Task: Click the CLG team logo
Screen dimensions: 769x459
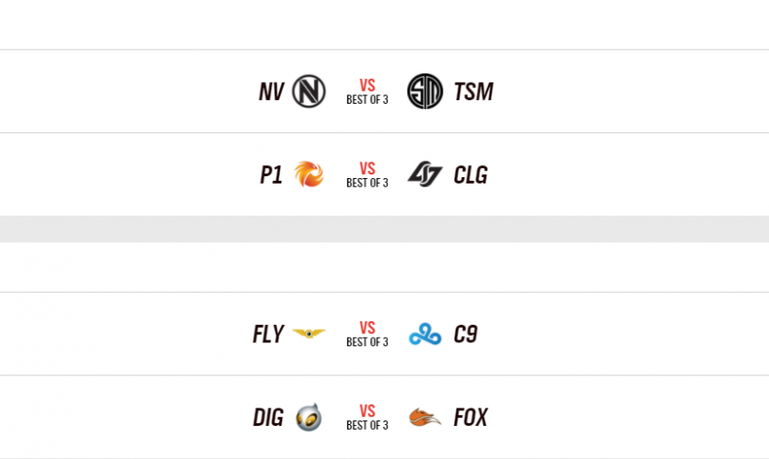Action: click(424, 174)
